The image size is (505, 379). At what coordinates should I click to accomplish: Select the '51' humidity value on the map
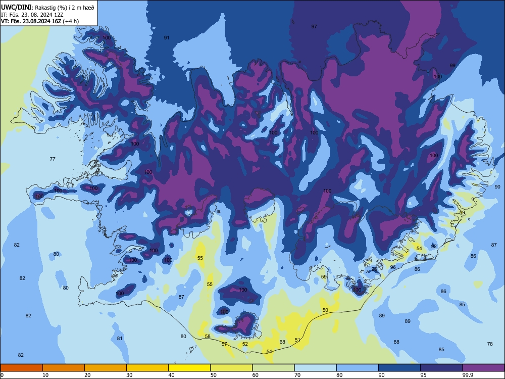click(297, 340)
